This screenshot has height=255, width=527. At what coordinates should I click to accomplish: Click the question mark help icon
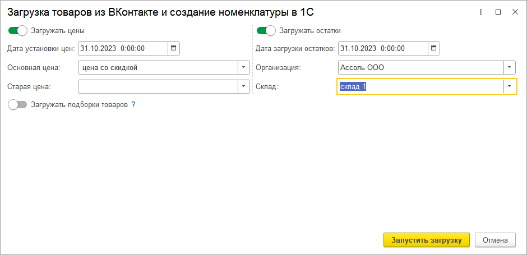click(x=133, y=105)
